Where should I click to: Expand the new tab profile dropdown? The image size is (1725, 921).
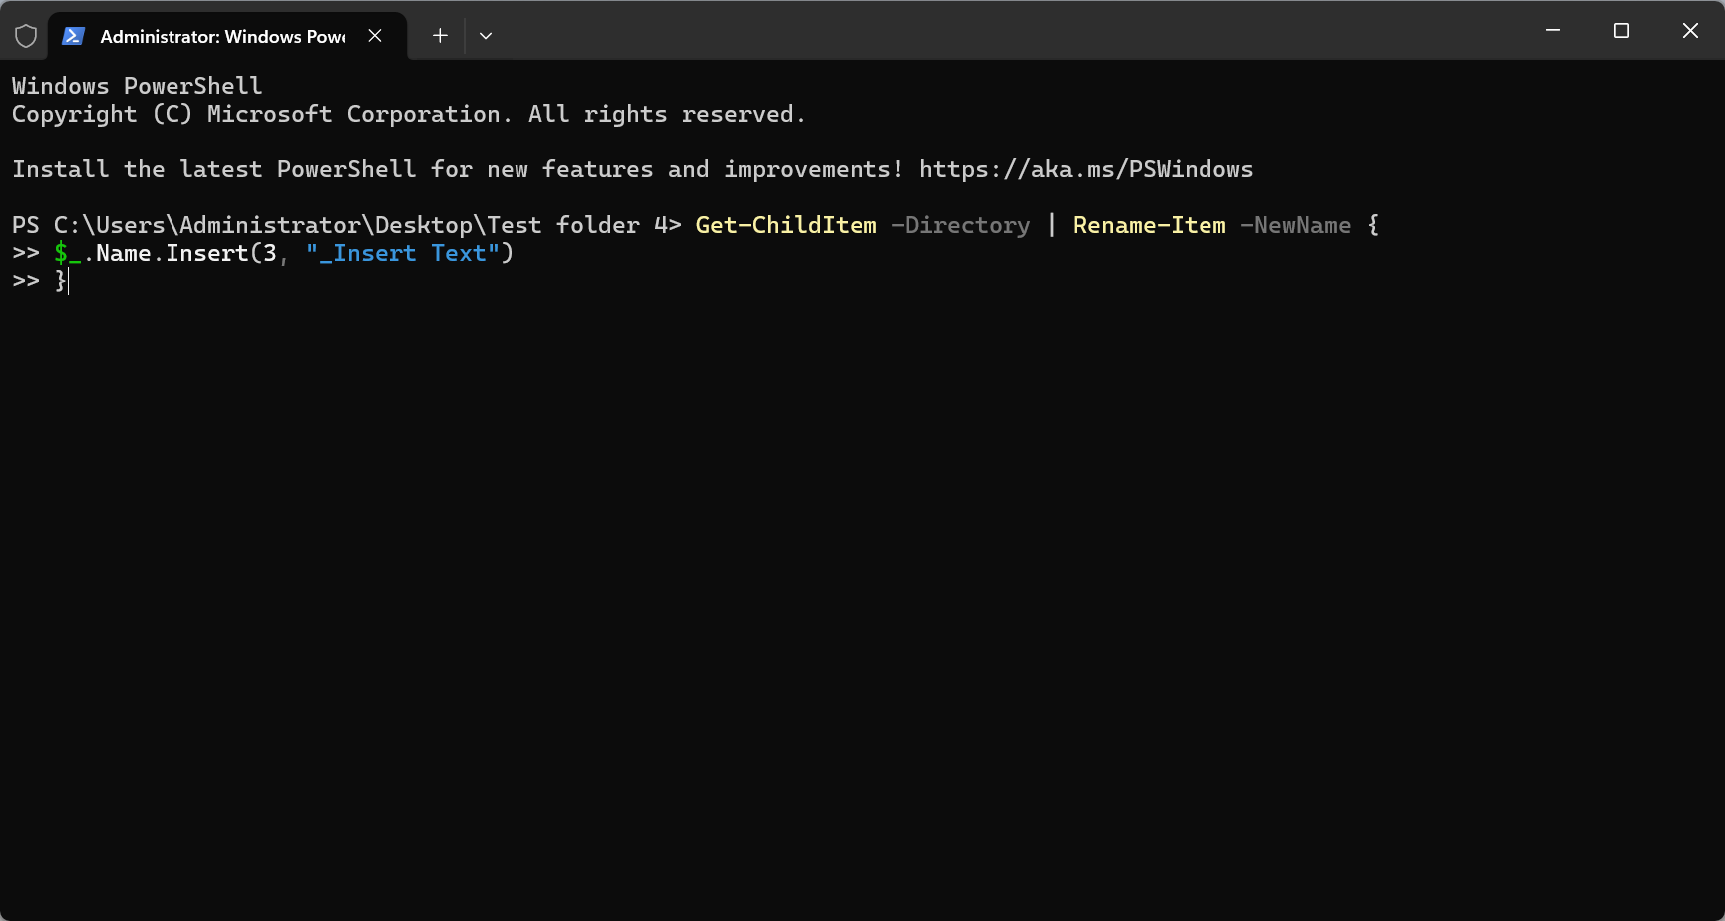(486, 36)
